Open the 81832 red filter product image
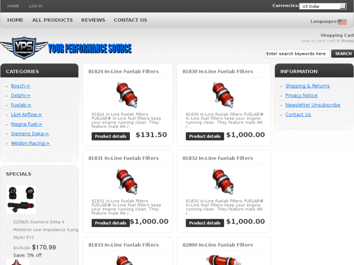354x265 pixels. (223, 182)
